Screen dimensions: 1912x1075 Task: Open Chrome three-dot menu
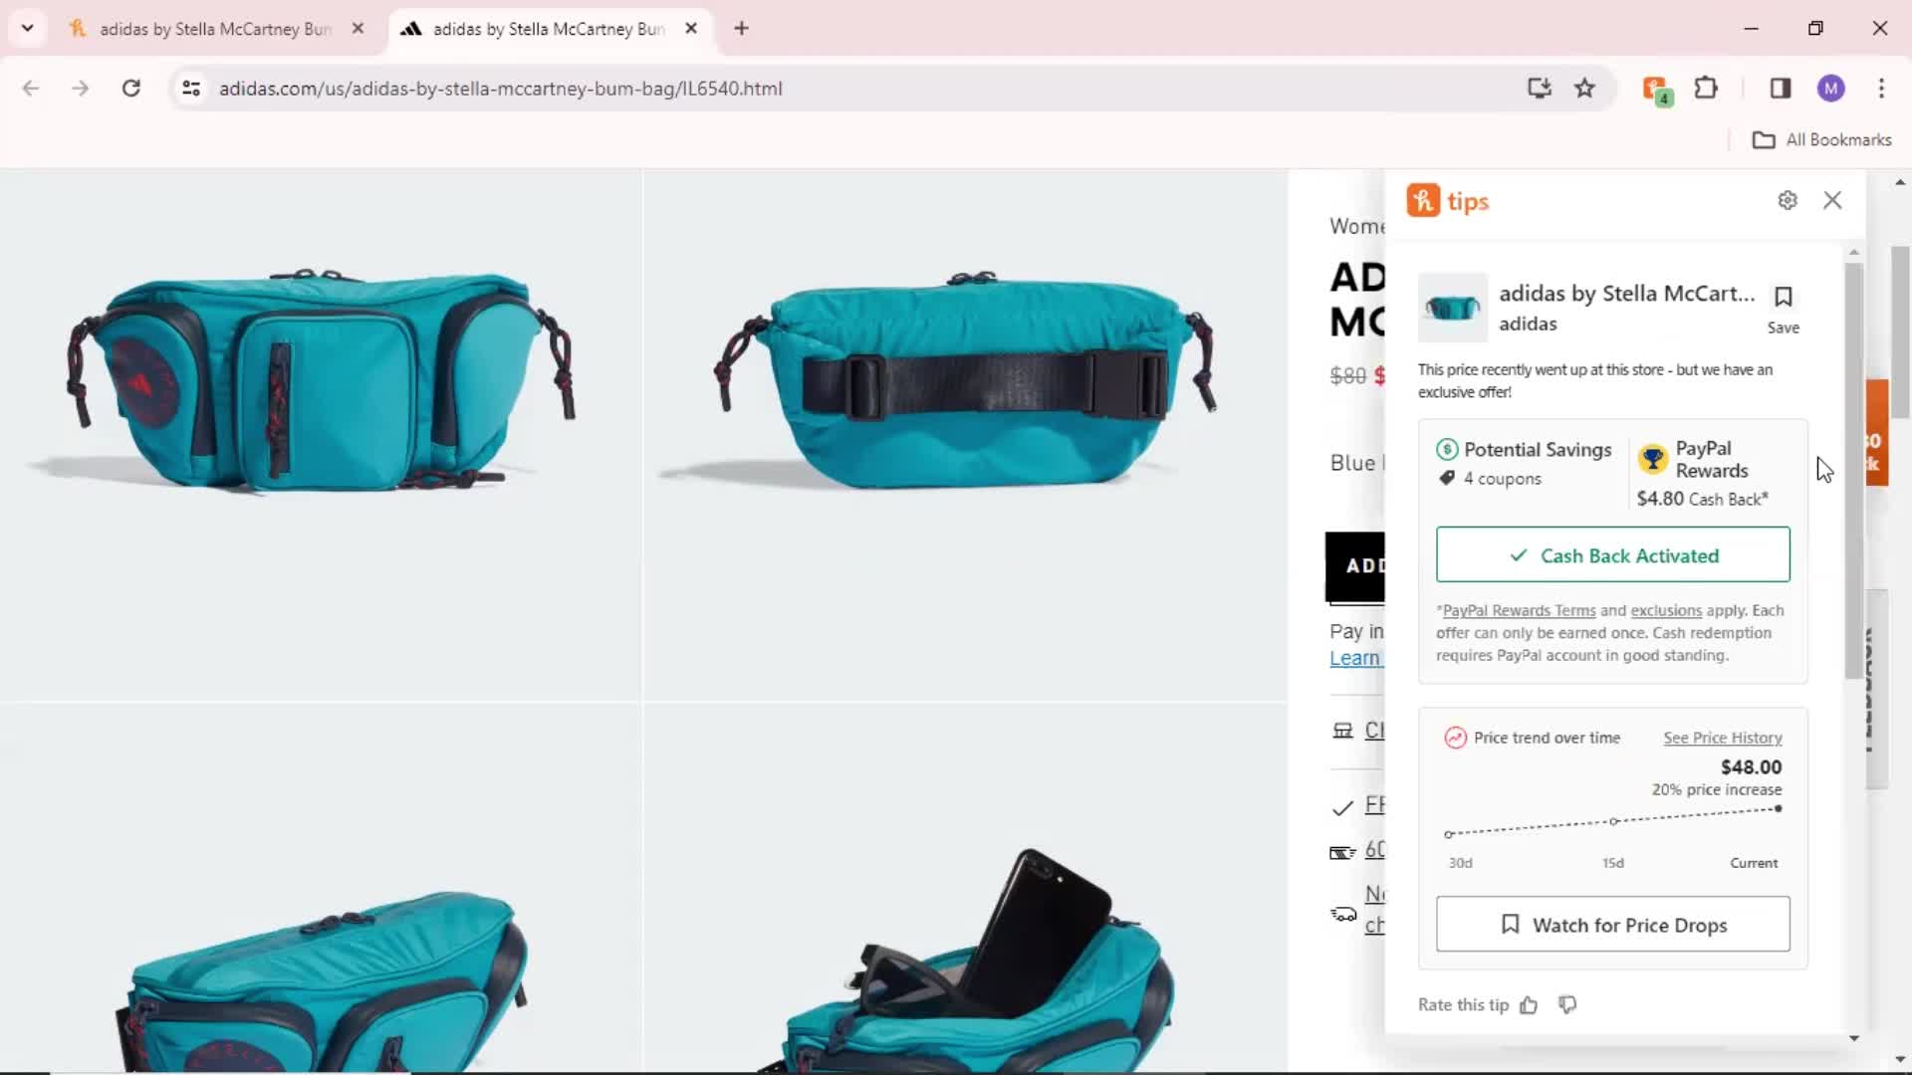(1881, 89)
